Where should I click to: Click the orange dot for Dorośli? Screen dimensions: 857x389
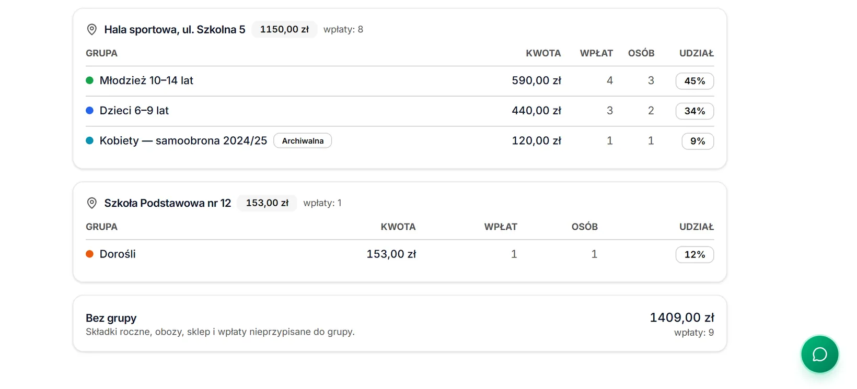[89, 254]
